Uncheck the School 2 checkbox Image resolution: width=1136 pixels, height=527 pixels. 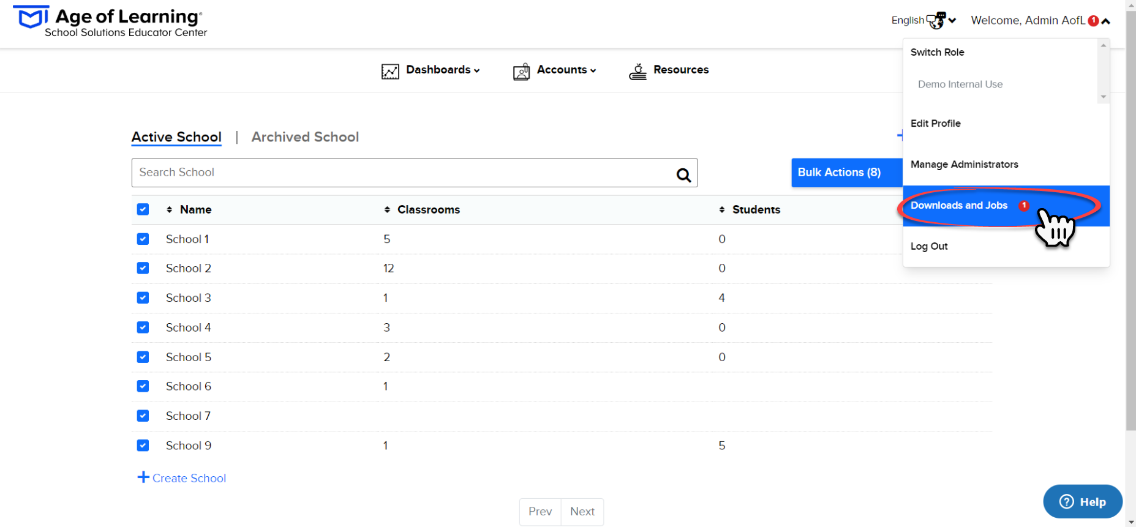click(143, 268)
